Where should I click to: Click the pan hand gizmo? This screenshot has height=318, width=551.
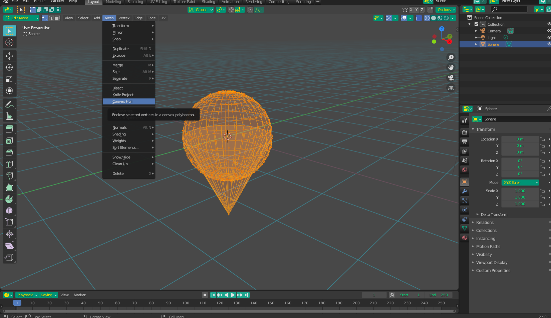tap(451, 67)
